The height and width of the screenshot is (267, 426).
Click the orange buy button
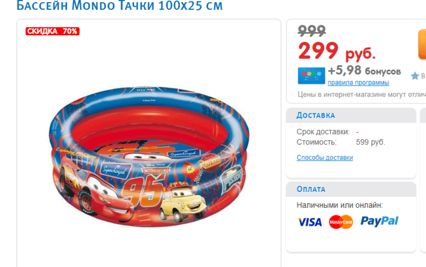[422, 44]
